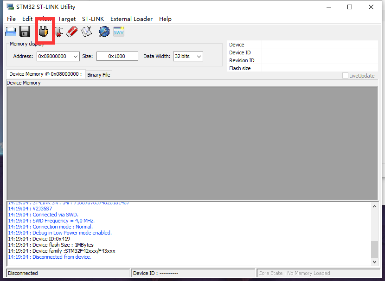Click the Full chip erase eraser icon
The width and height of the screenshot is (385, 281).
72,32
